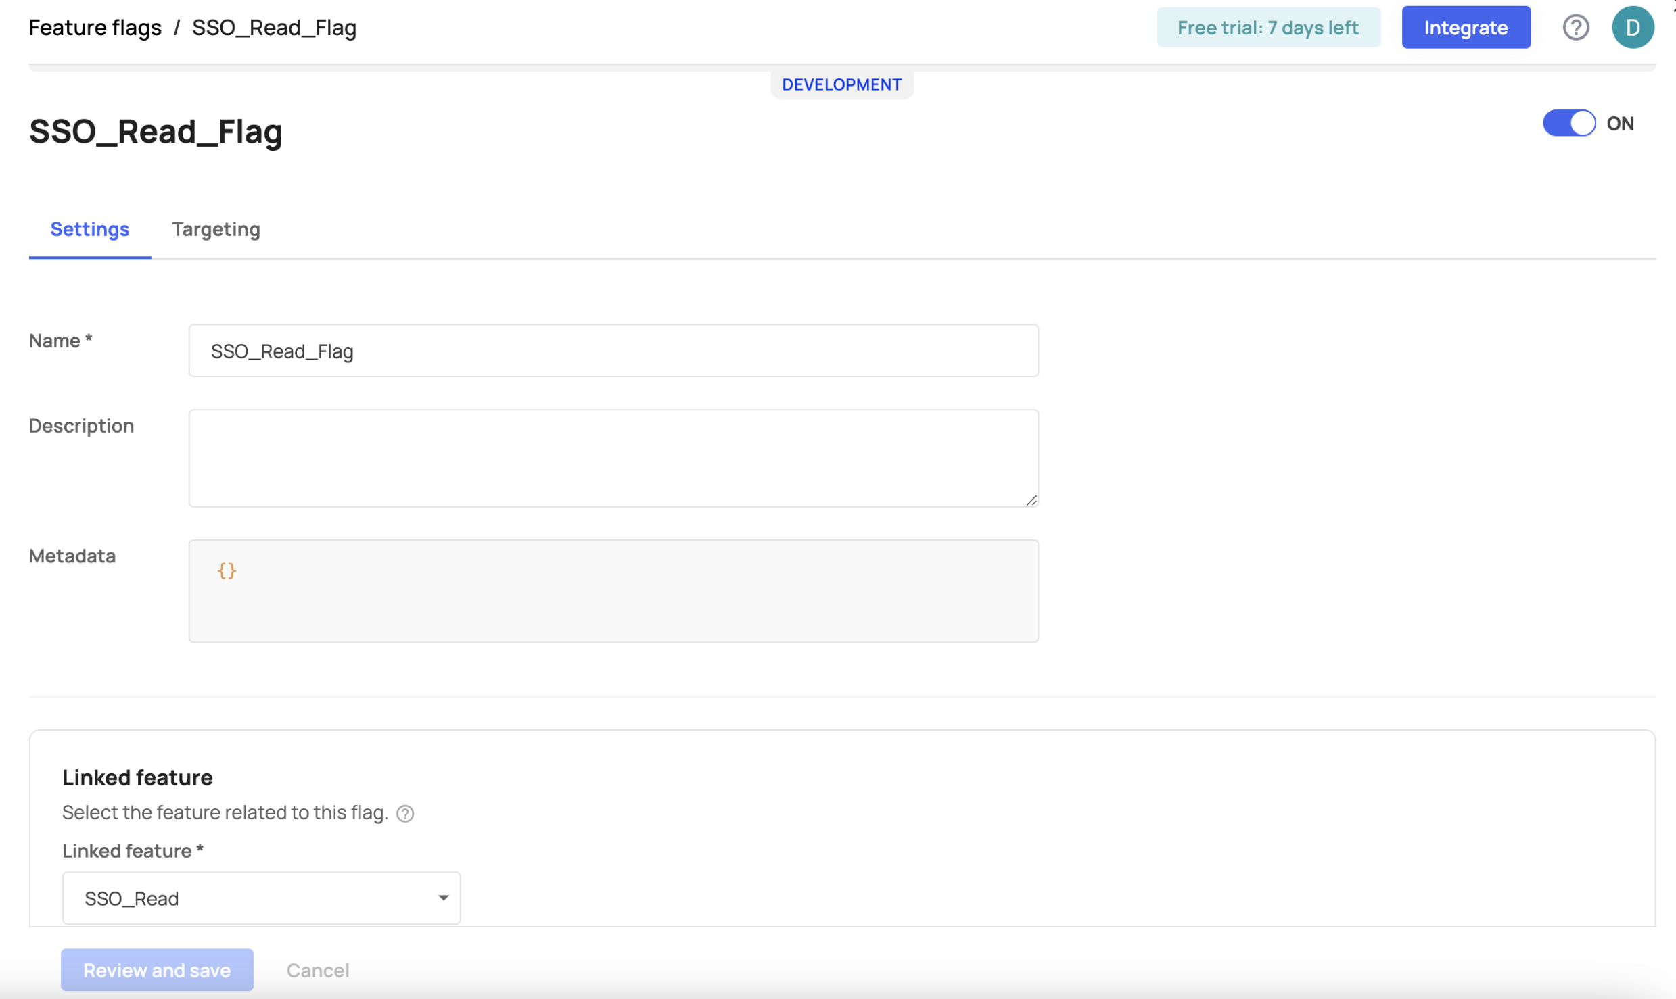
Task: Click the Integrate button
Action: (x=1466, y=26)
